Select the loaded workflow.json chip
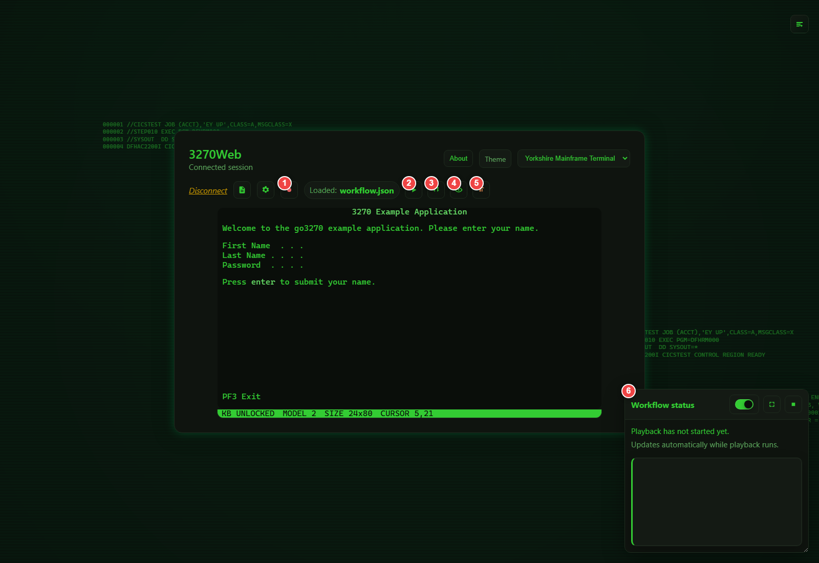The image size is (819, 563). click(352, 190)
